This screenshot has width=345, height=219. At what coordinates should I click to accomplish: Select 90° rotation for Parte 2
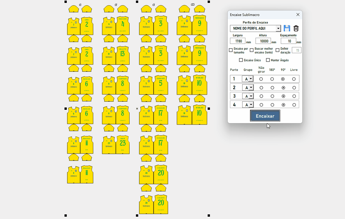pos(283,88)
